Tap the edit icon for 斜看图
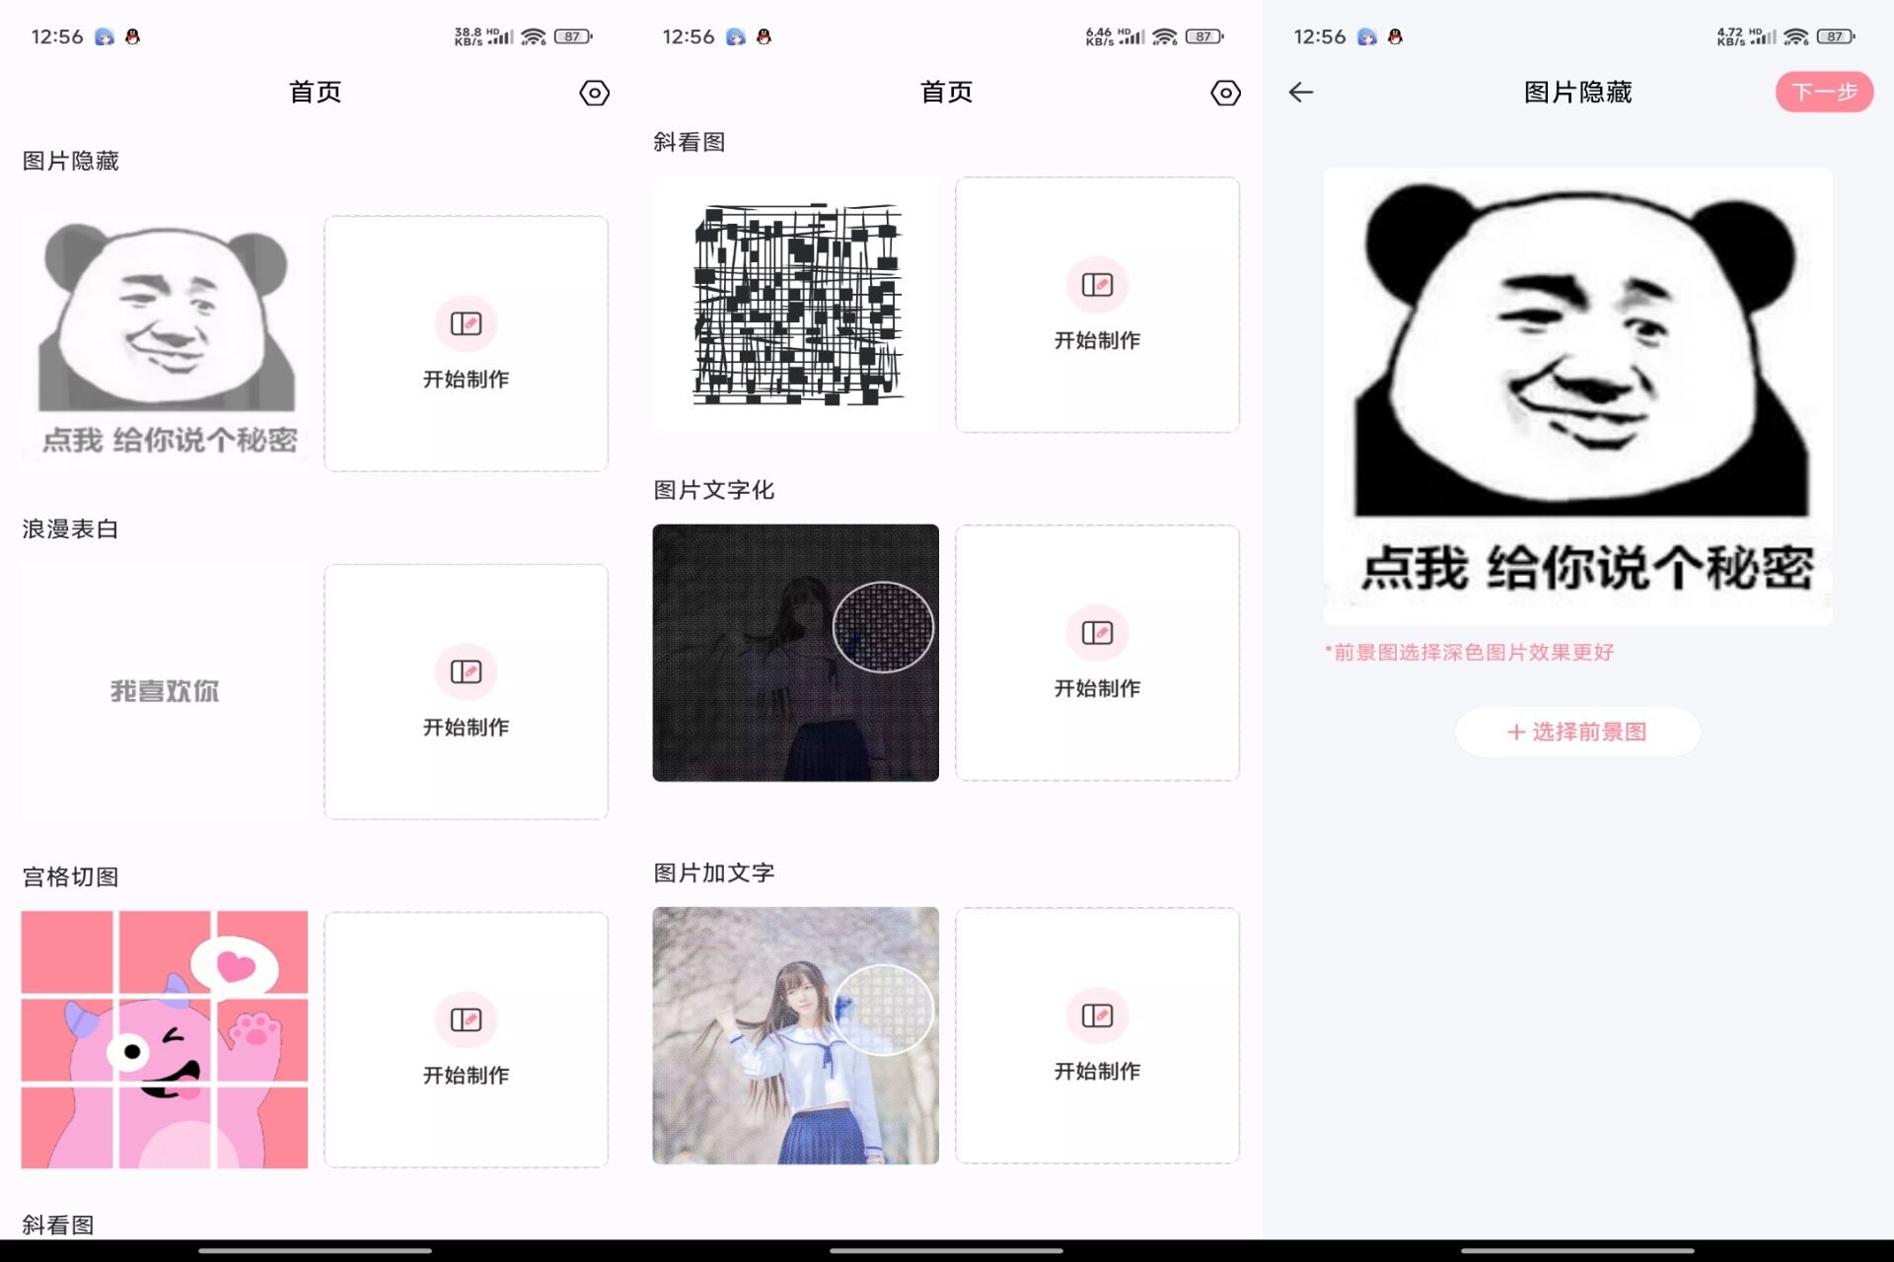The width and height of the screenshot is (1894, 1262). pyautogui.click(x=1097, y=285)
